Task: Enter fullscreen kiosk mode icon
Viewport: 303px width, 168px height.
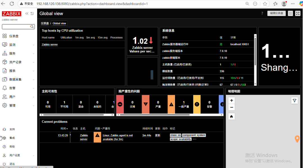Action: click(298, 13)
